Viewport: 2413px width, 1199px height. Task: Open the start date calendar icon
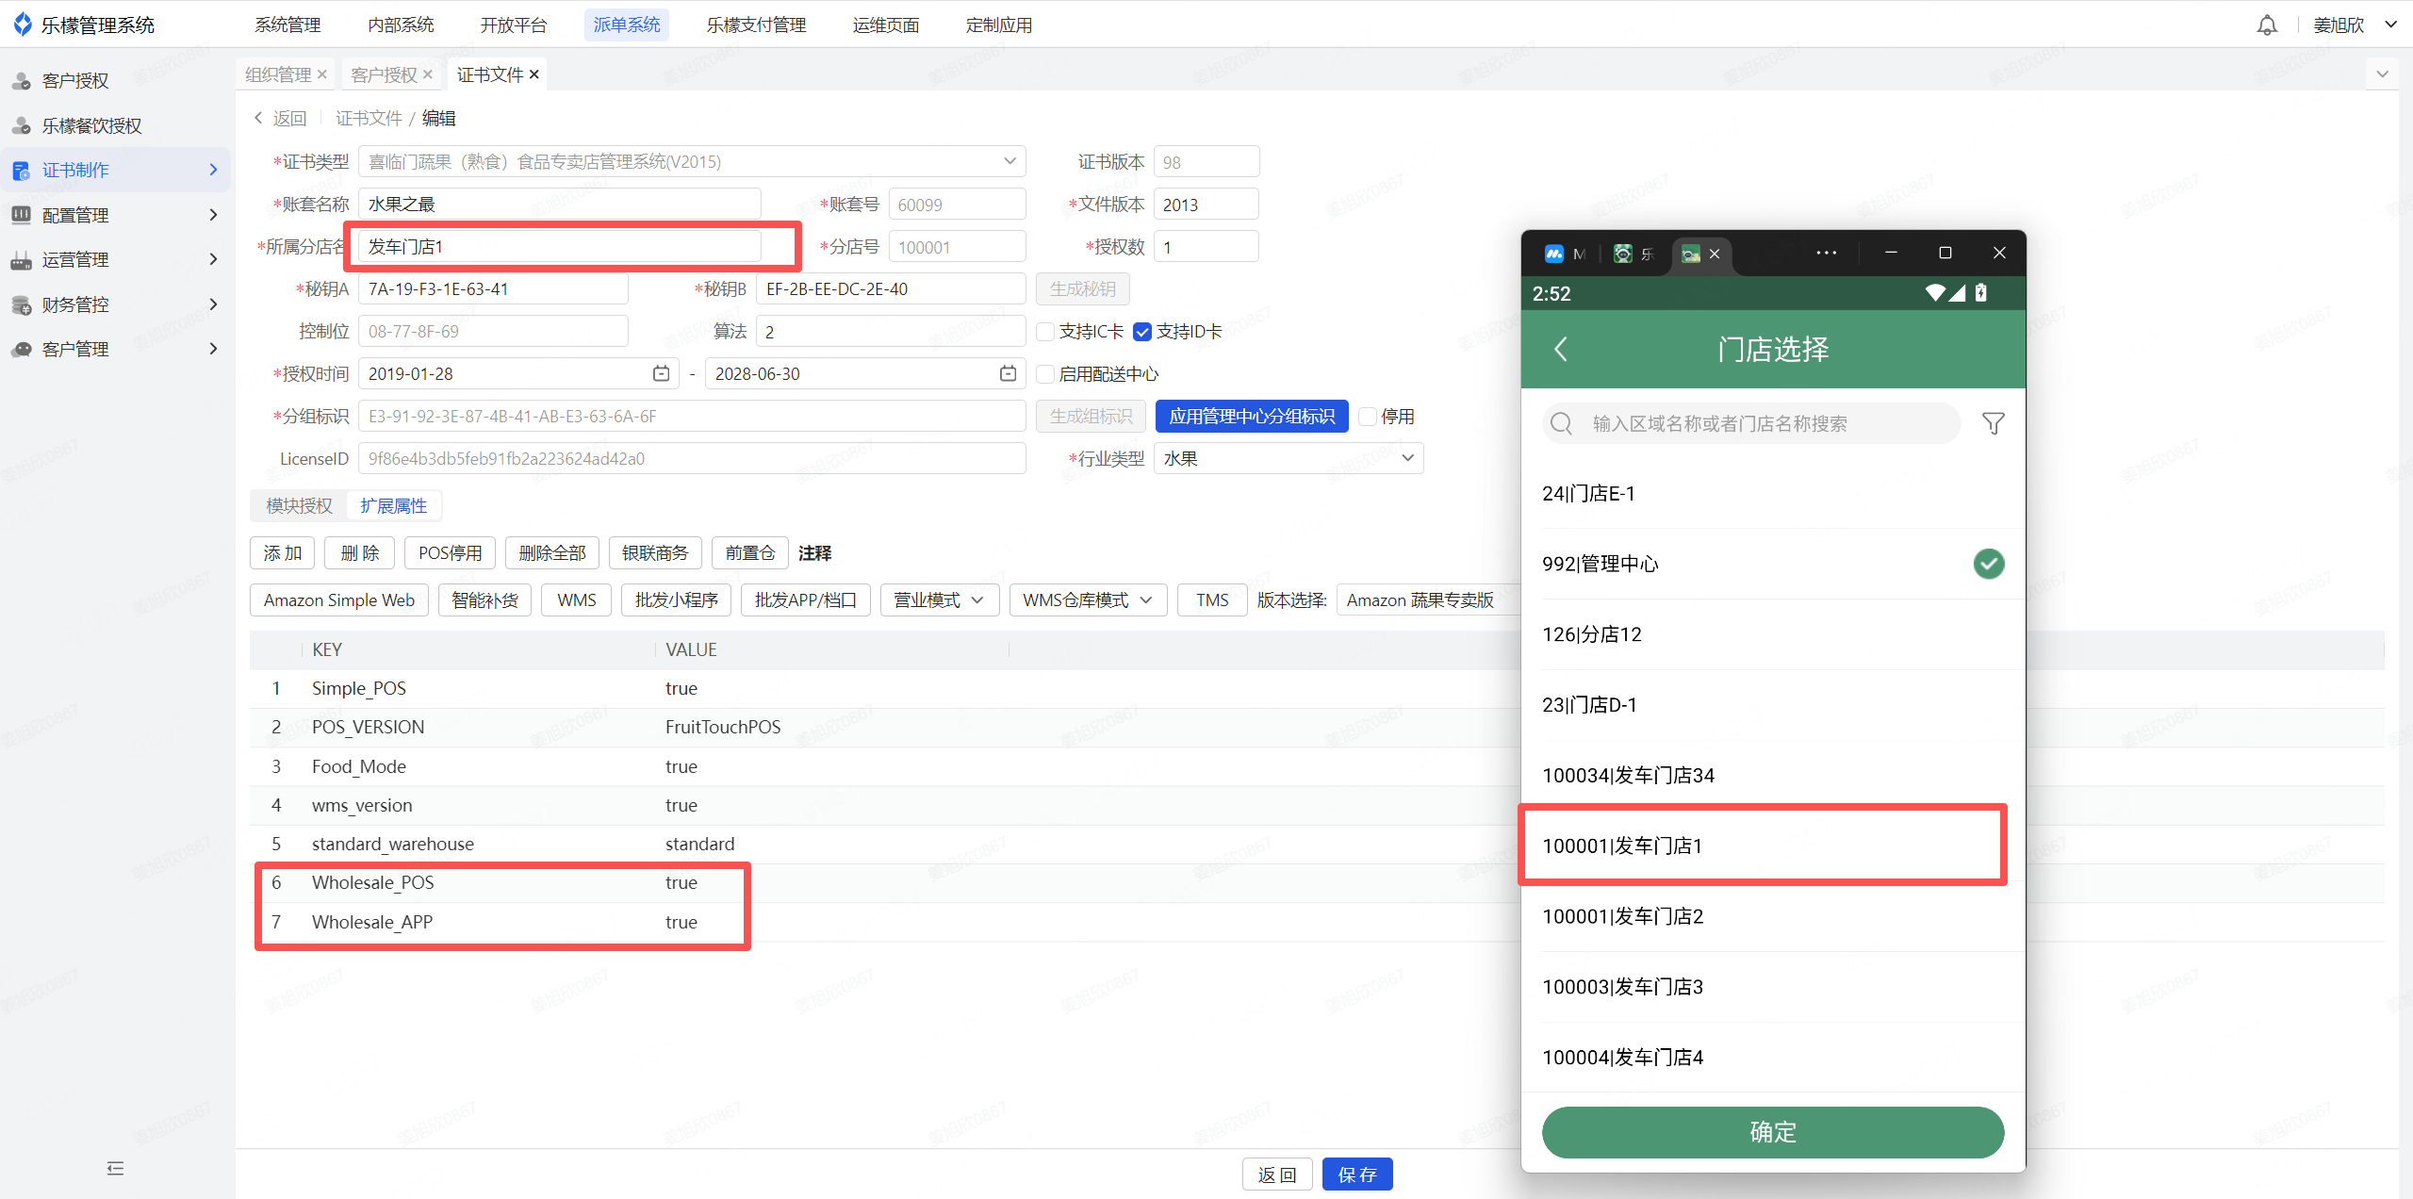(x=662, y=374)
